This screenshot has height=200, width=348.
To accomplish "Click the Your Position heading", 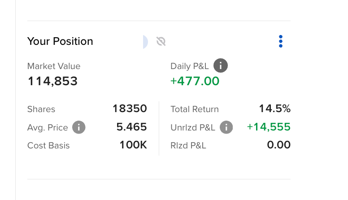I will [60, 41].
